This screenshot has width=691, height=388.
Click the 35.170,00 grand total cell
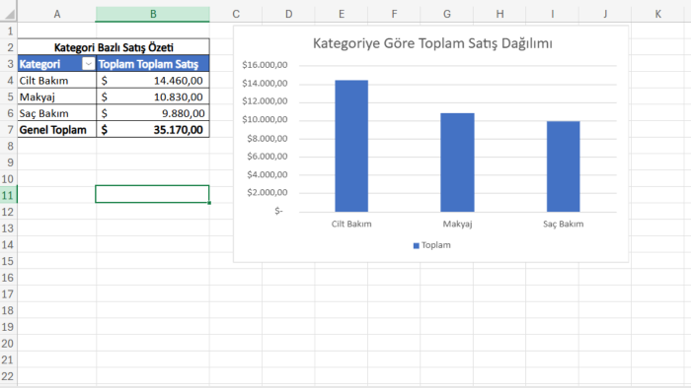pyautogui.click(x=152, y=130)
